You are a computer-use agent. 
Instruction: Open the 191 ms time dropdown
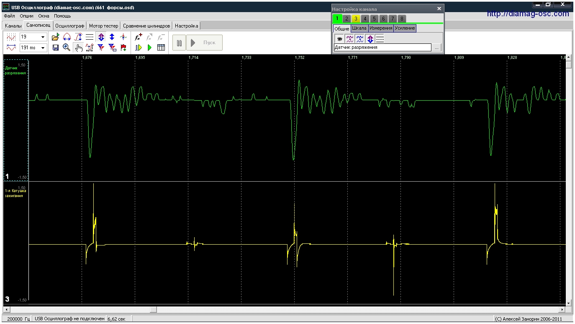point(43,48)
